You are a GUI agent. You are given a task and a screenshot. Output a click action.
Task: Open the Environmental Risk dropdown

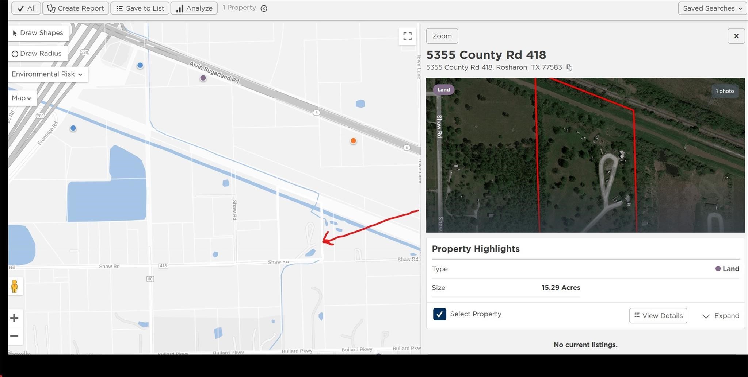pyautogui.click(x=47, y=74)
